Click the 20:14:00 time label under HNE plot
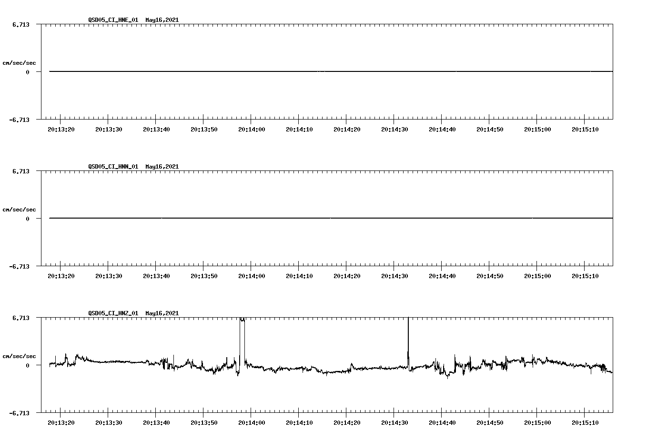 tap(252, 130)
